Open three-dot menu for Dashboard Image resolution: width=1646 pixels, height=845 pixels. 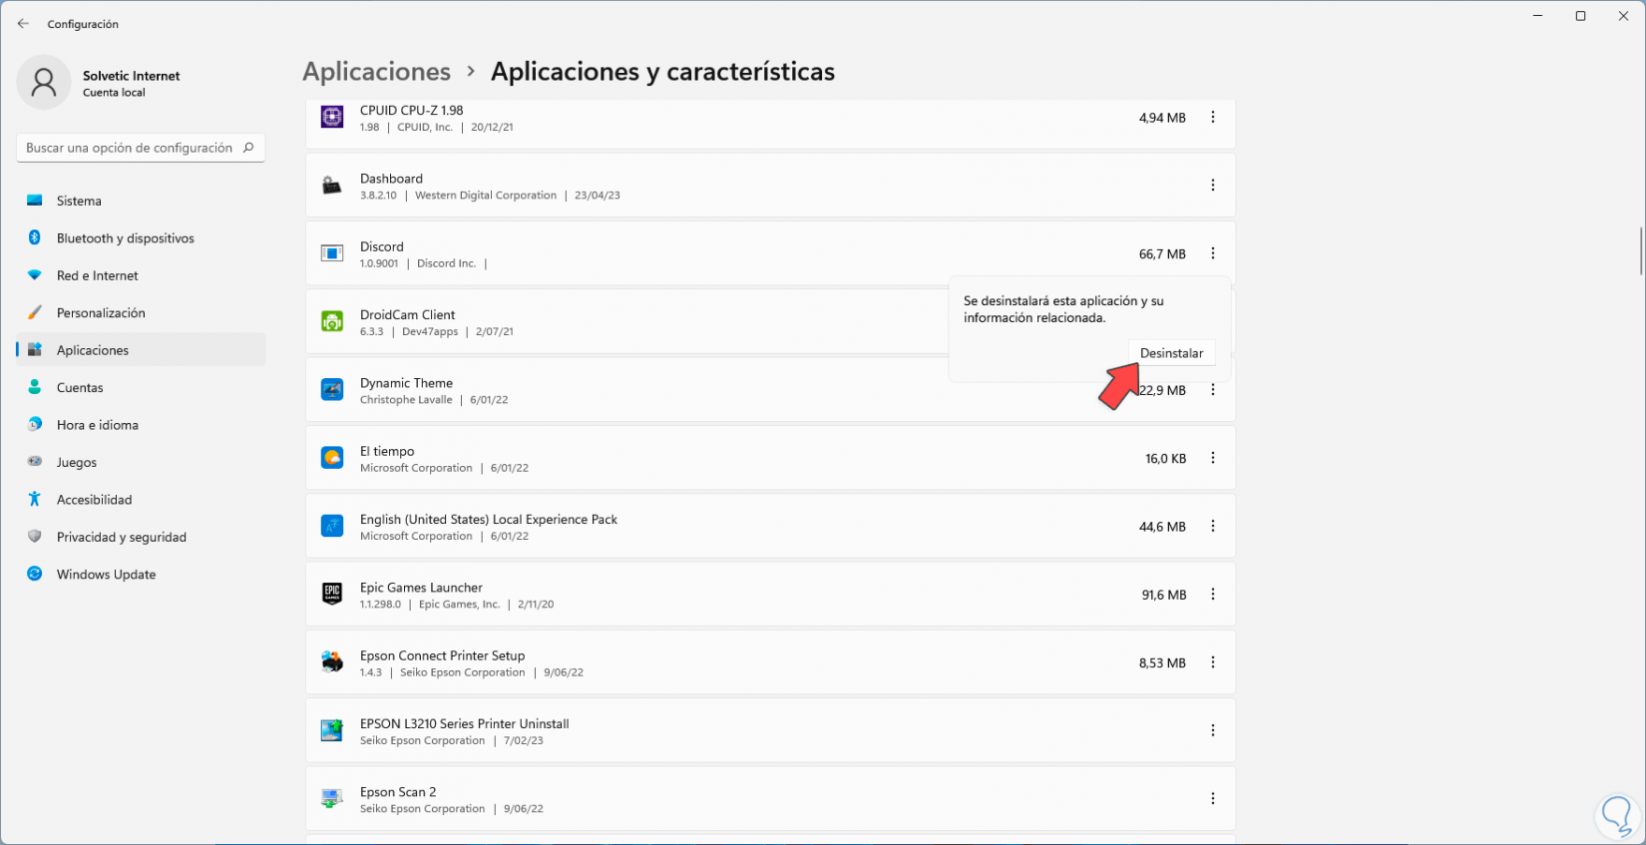(1213, 186)
